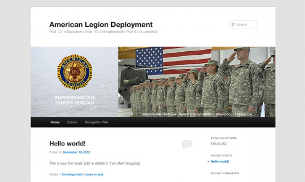
Task: Select the Recent Comments widget heading
Action: [225, 173]
